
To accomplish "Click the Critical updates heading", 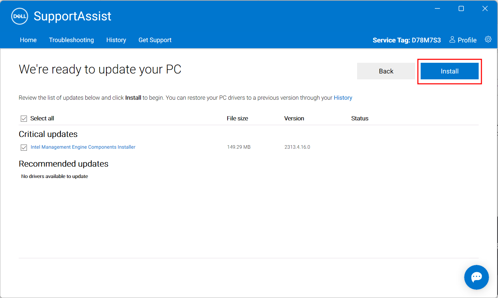I will (48, 134).
